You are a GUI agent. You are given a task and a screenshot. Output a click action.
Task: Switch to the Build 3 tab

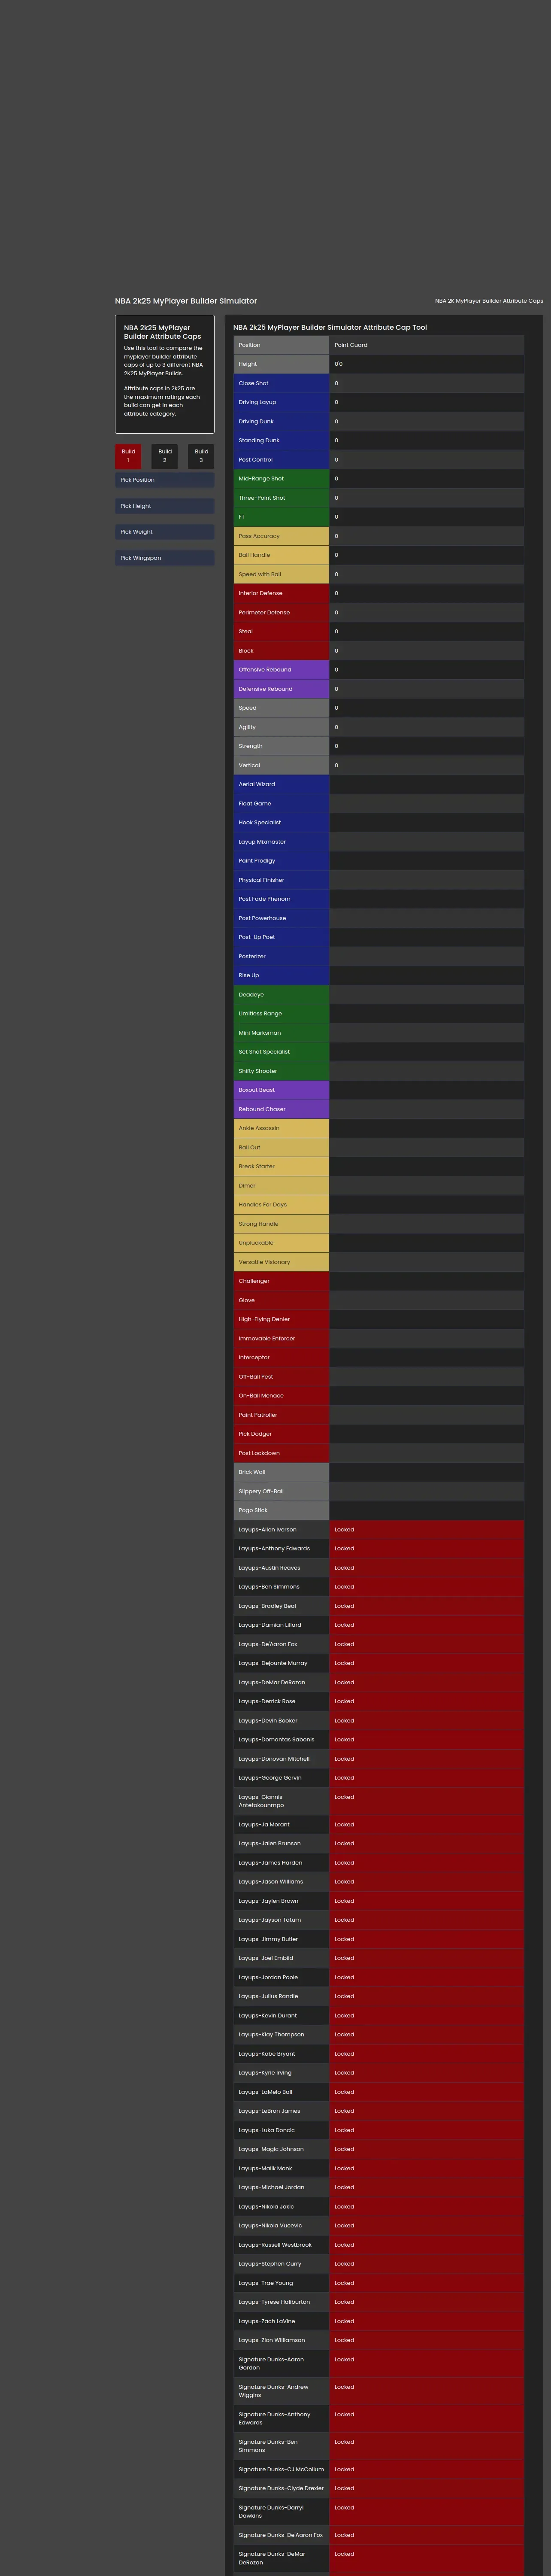201,456
